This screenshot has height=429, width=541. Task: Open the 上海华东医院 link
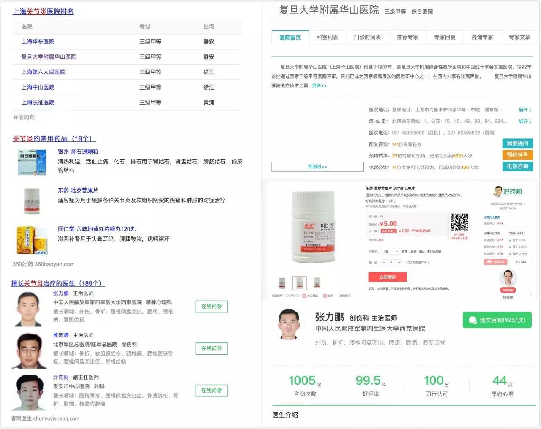(38, 42)
